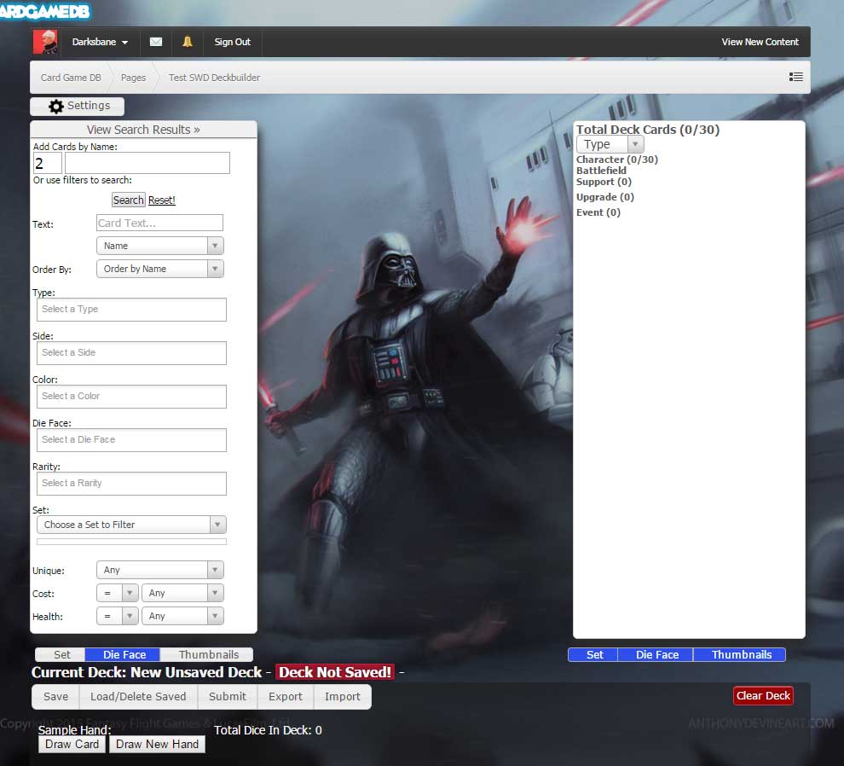Click the Settings gear icon
This screenshot has width=844, height=766.
56,106
